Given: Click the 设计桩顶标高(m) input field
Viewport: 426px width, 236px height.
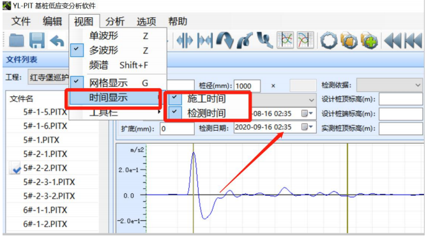Looking at the screenshot, I should [x=400, y=100].
